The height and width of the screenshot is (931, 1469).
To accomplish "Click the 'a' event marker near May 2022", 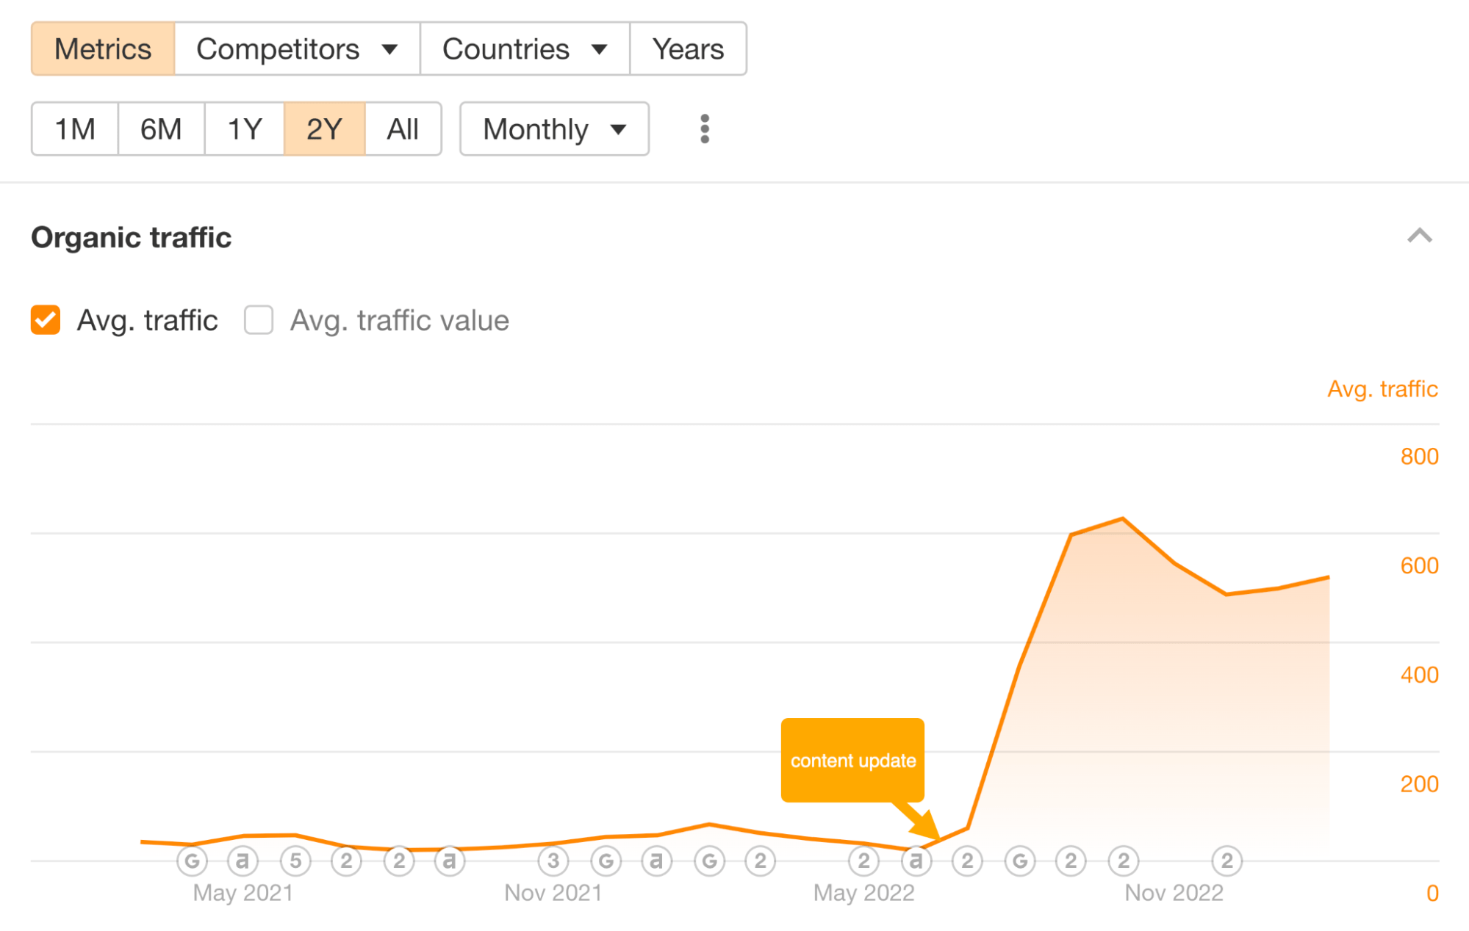I will pos(916,861).
